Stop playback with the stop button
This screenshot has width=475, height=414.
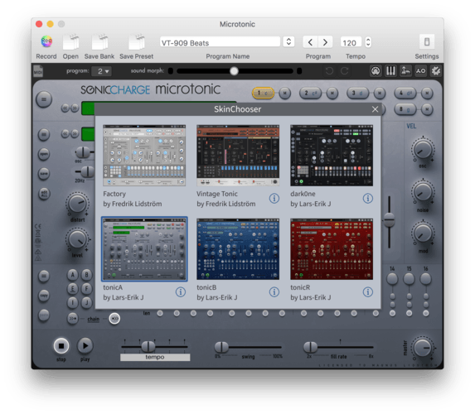61,345
